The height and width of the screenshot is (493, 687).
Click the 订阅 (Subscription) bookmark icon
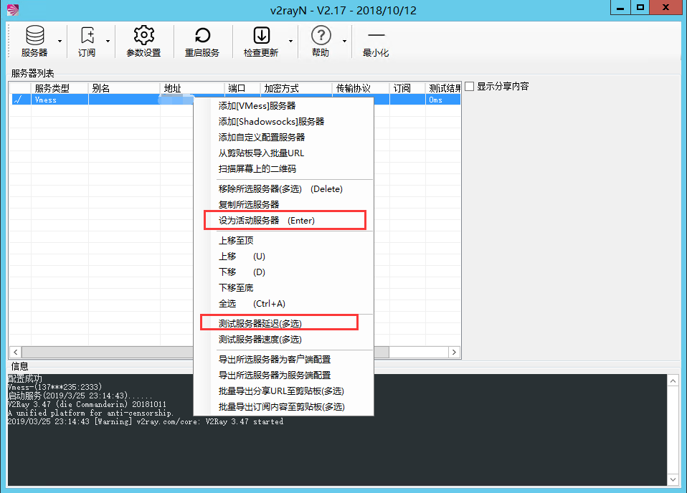point(87,36)
